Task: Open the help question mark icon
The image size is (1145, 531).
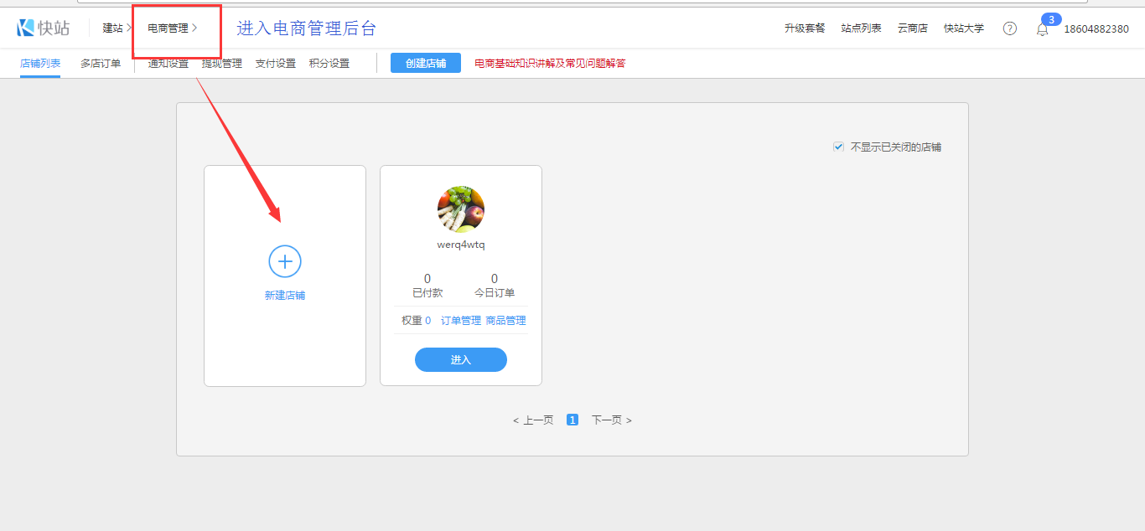Action: click(x=1009, y=28)
